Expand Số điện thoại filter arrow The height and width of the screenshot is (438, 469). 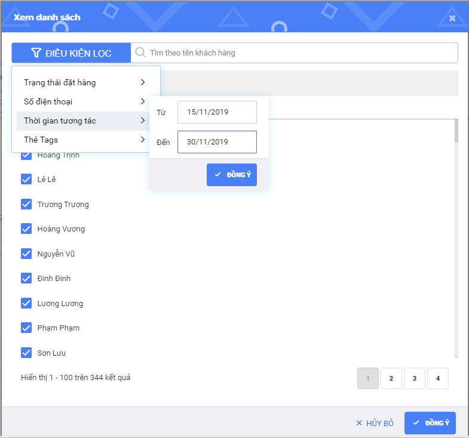point(143,101)
